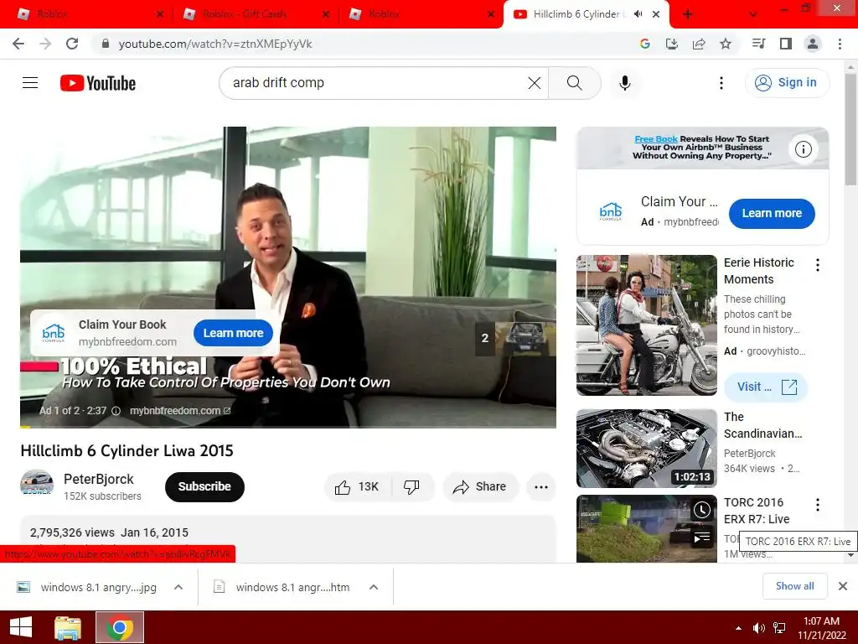
Task: Click the video ad progress bar
Action: pyautogui.click(x=288, y=427)
